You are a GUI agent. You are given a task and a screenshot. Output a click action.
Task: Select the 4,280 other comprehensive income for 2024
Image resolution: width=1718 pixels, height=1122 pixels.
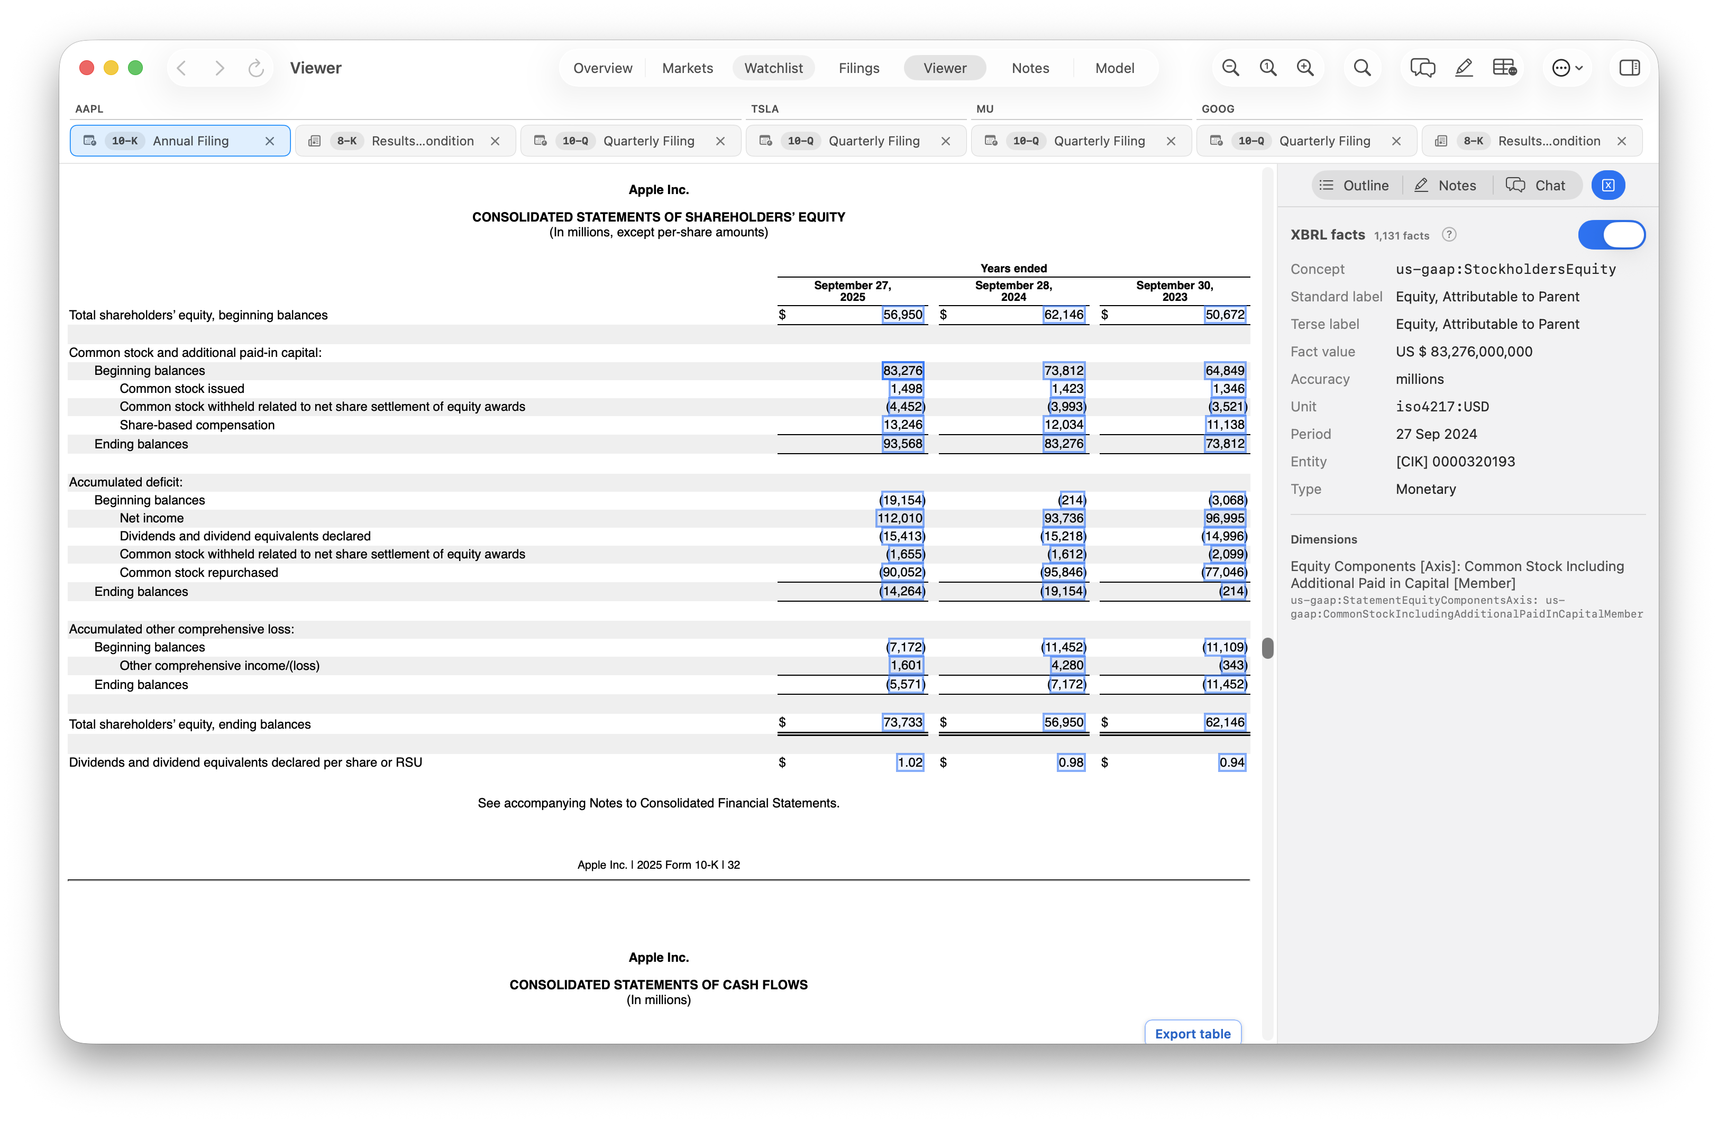[1067, 665]
